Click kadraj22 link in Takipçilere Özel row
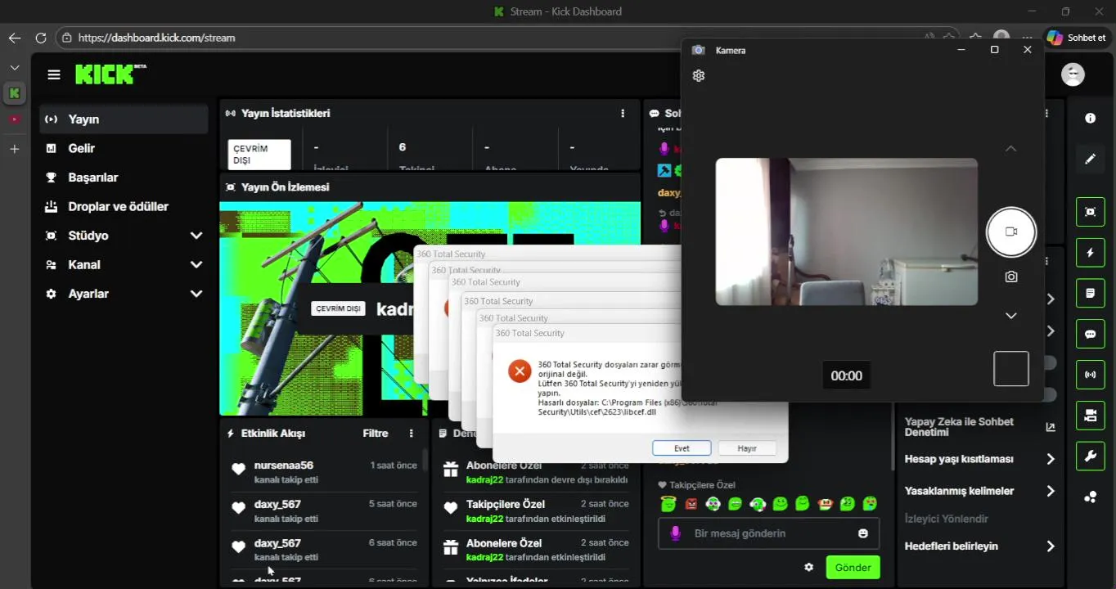 point(484,519)
